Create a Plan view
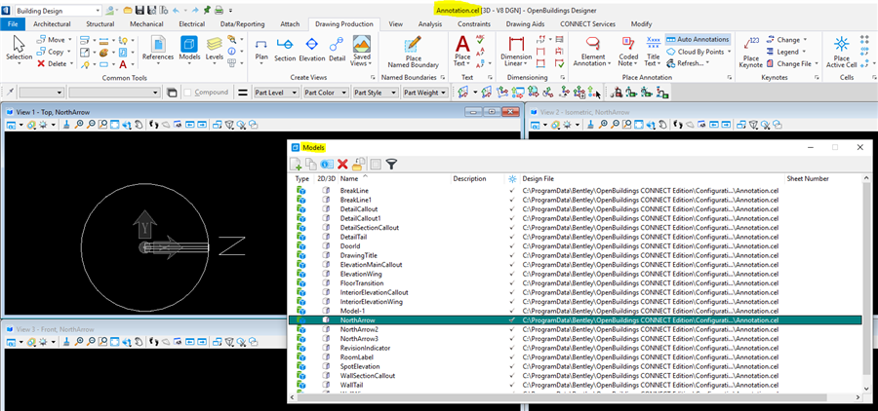 [261, 50]
